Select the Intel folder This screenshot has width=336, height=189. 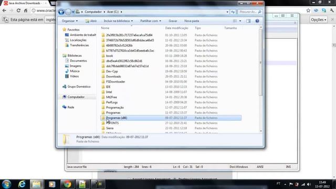coord(109,92)
